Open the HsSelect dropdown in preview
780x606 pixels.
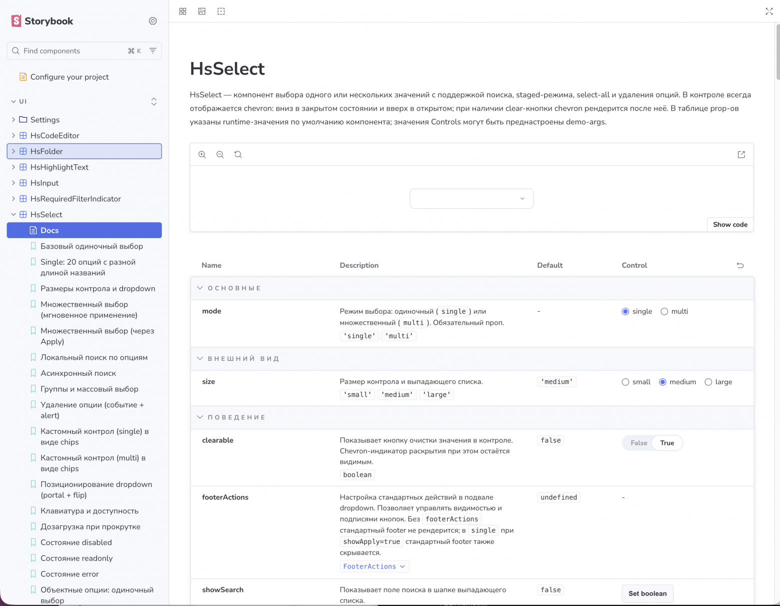click(471, 199)
